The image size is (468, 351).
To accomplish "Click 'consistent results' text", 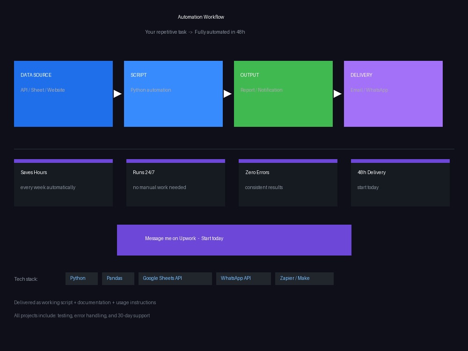I will click(x=264, y=188).
